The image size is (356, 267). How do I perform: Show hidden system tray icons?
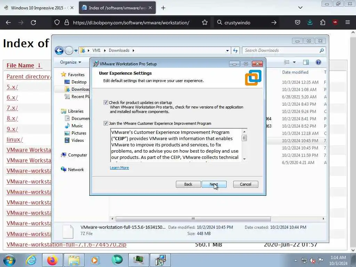pos(296,261)
